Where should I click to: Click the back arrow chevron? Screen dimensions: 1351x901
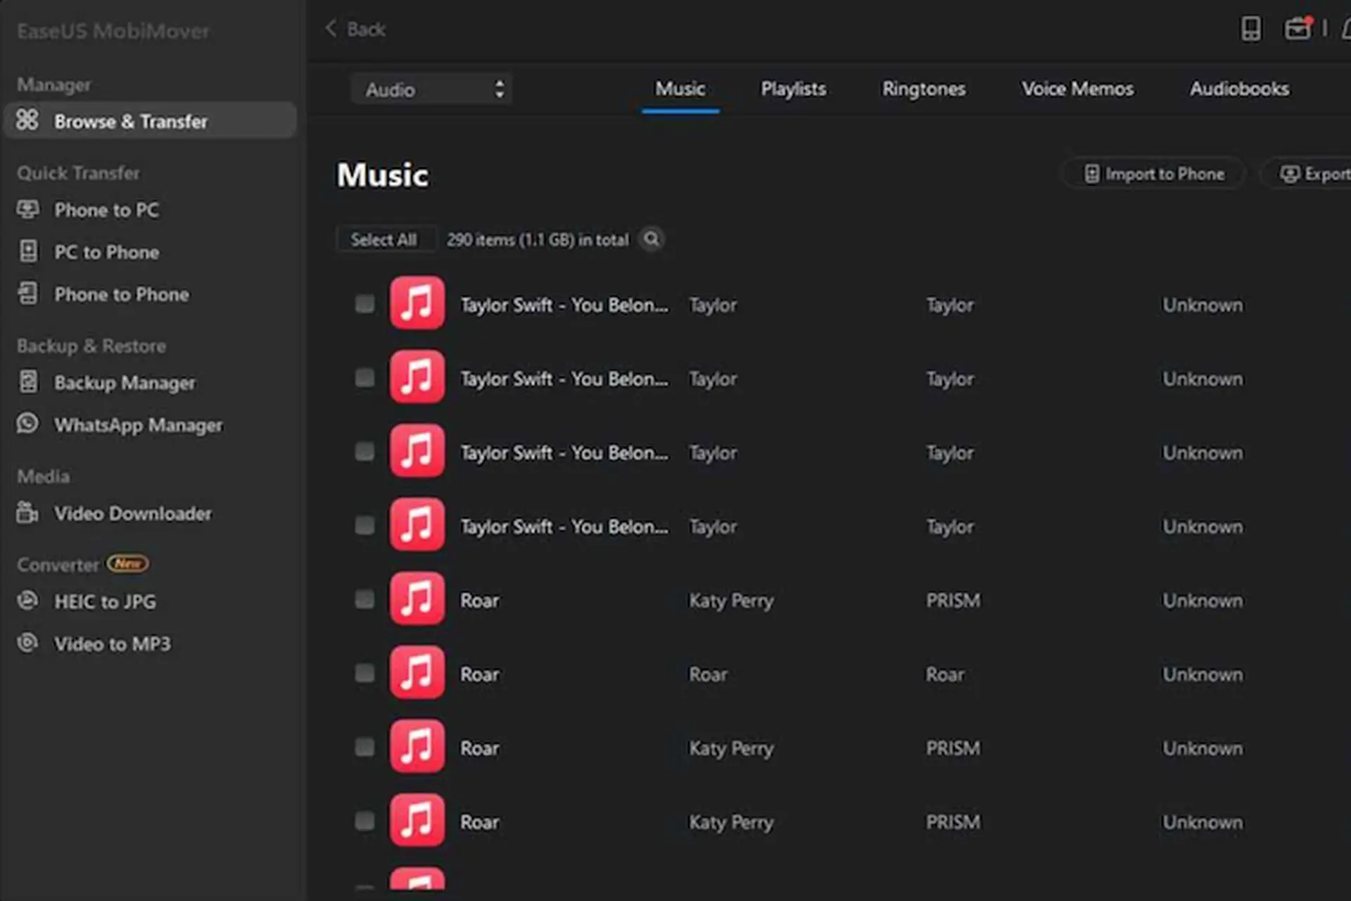[331, 29]
